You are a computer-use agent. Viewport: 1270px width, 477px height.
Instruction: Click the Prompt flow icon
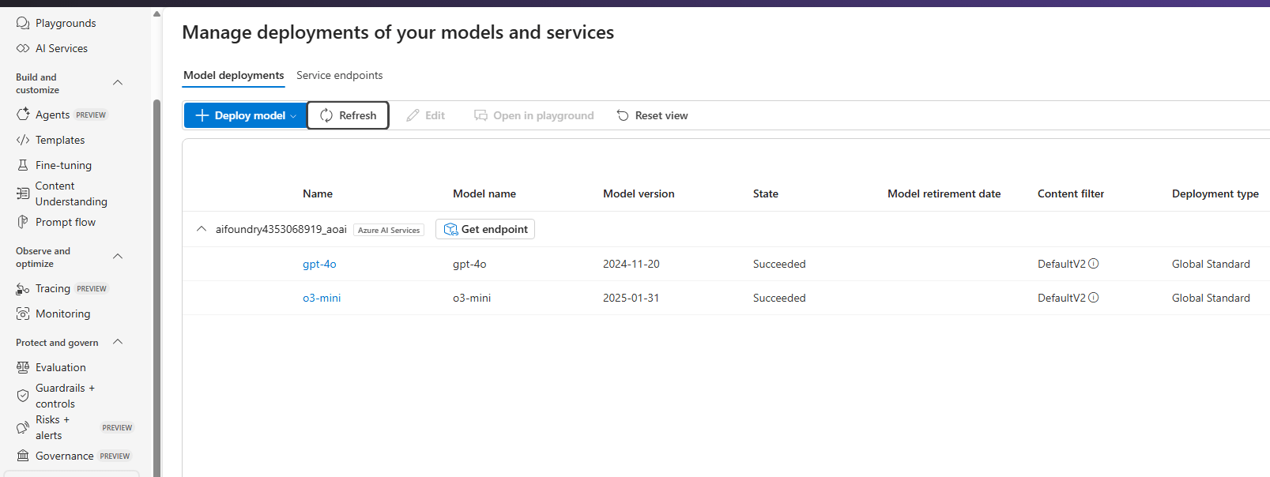[x=23, y=222]
